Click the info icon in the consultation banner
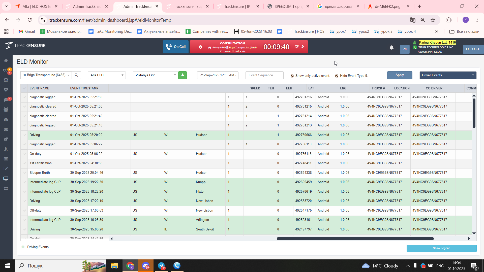This screenshot has width=484, height=272. (200, 47)
